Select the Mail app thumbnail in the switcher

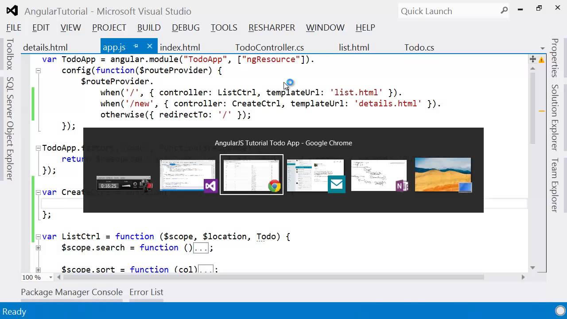315,175
